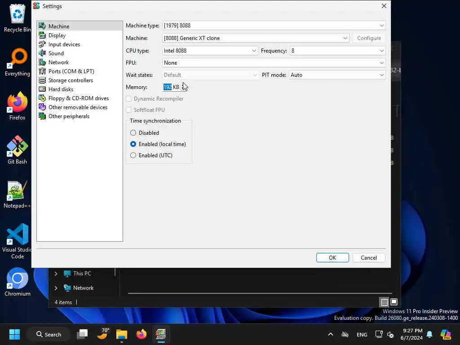Click OK to save settings
Viewport: 460px width, 345px height.
click(x=332, y=257)
